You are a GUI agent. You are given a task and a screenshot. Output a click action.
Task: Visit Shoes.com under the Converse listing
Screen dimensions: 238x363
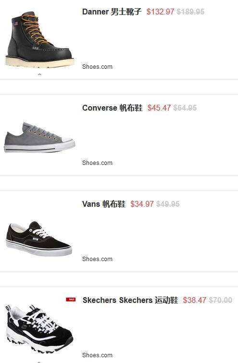[97, 163]
